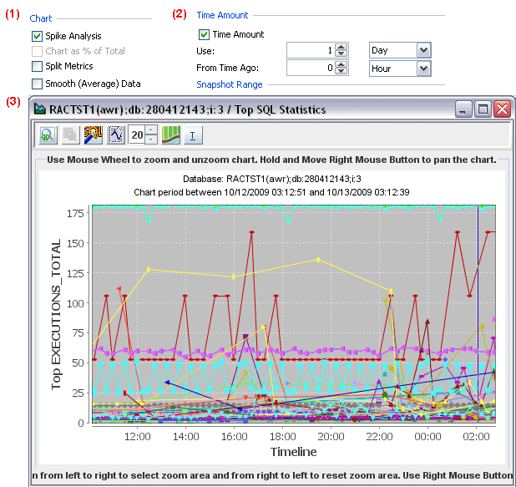Click the multicolored chart icon in toolbar

(x=94, y=134)
